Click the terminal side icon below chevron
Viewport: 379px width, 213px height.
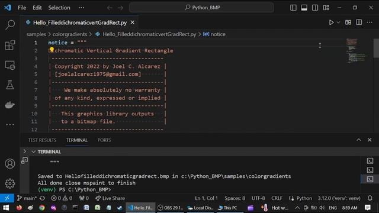coord(24,160)
